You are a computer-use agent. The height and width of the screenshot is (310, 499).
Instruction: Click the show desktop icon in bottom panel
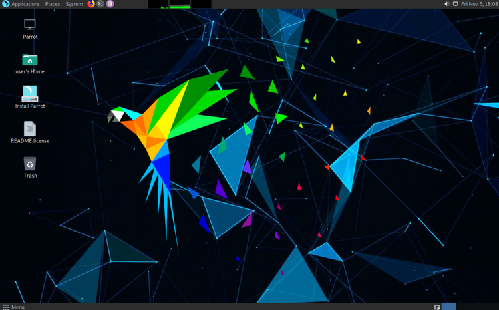point(436,307)
